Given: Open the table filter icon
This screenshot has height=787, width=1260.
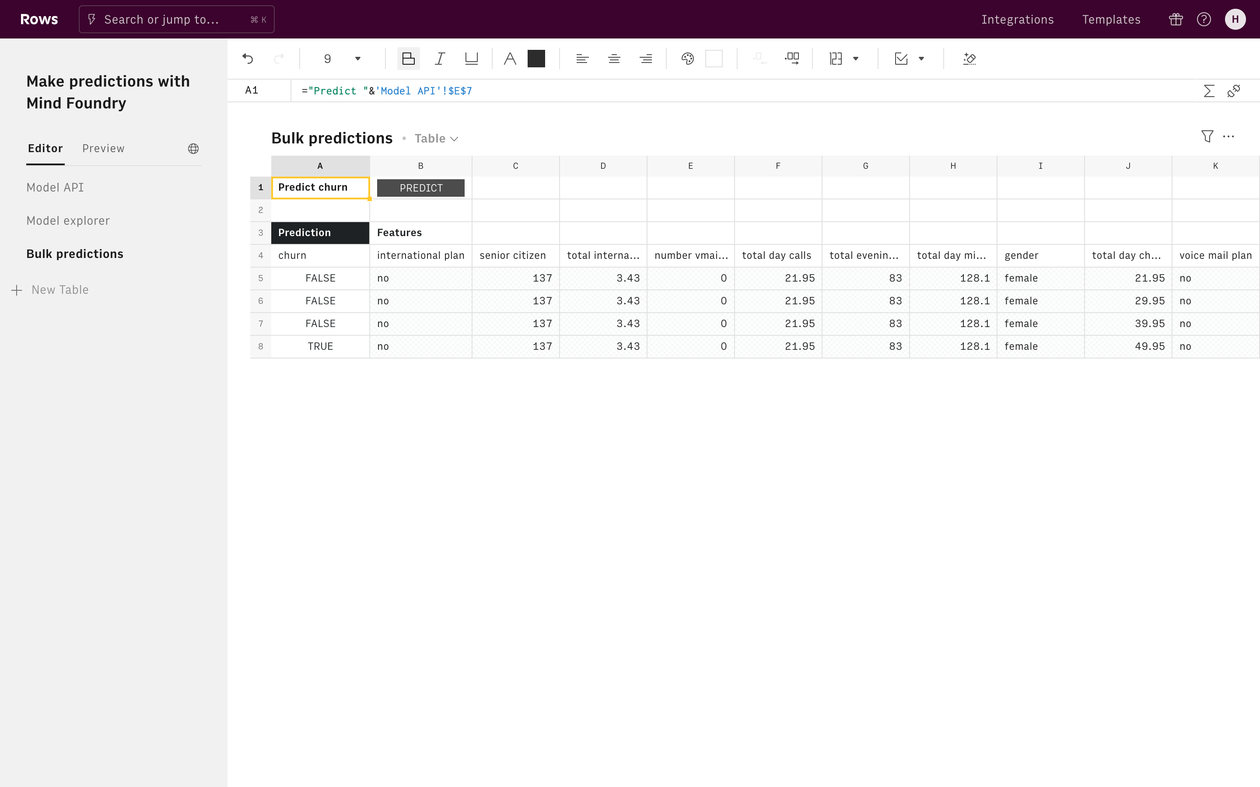Looking at the screenshot, I should coord(1207,136).
